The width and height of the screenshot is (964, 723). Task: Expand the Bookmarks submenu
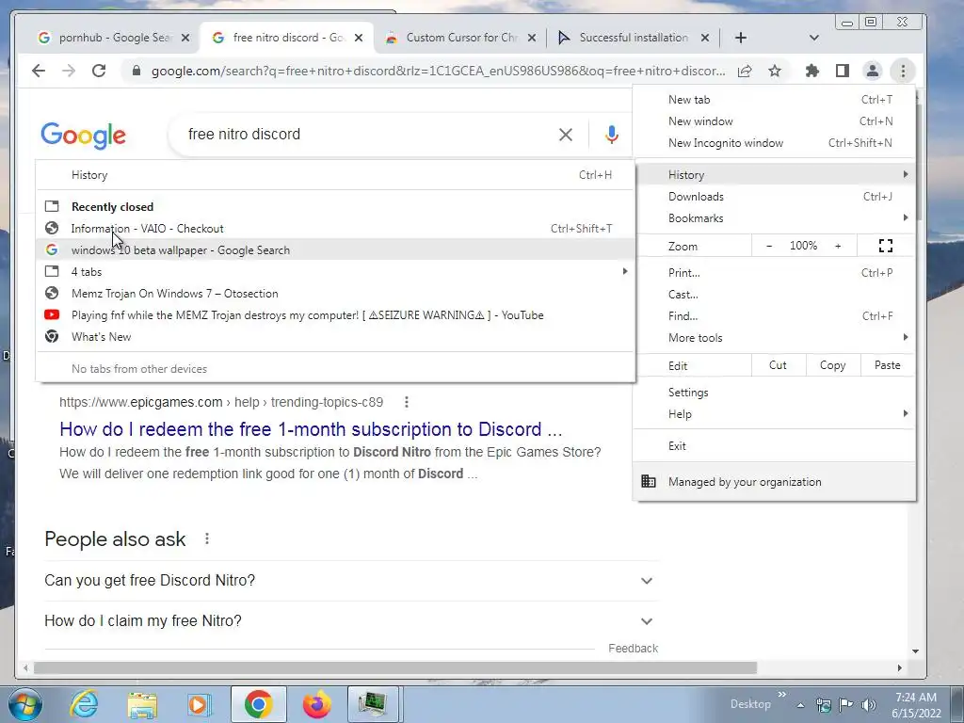click(774, 218)
